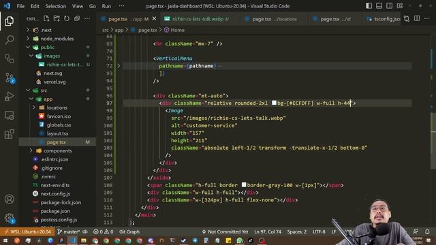This screenshot has height=245, width=436.
Task: Toggle the bottom panel visibility
Action: click(379, 6)
